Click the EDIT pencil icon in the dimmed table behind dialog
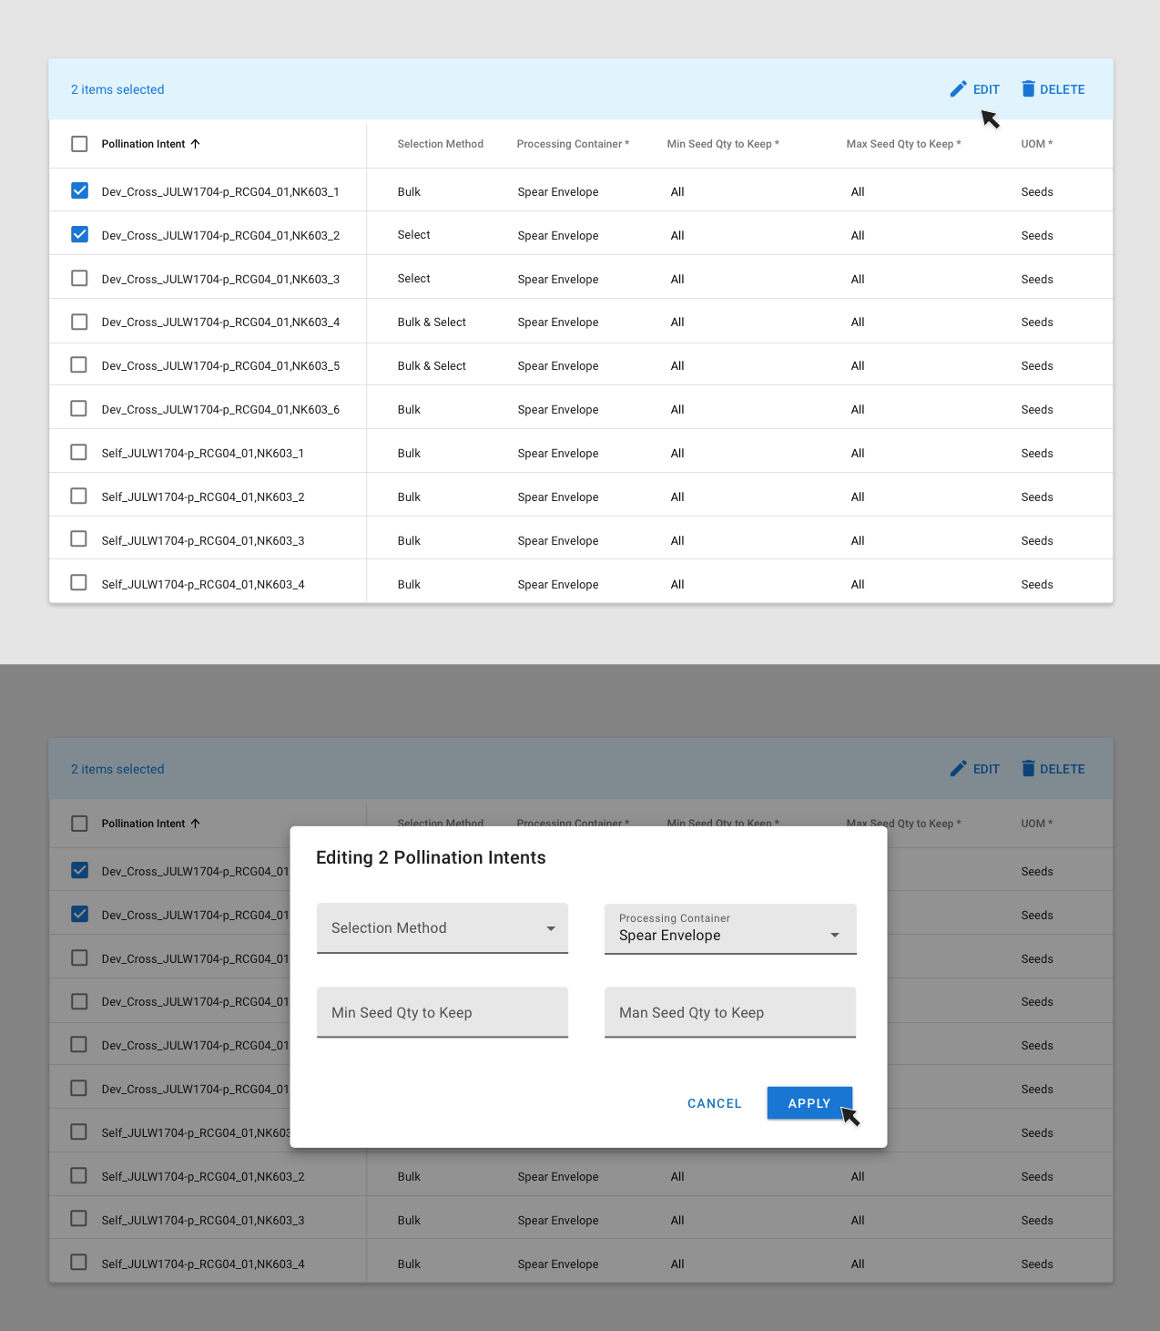Screen dimensions: 1160x1331 (958, 769)
